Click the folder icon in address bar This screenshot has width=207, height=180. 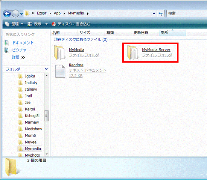pos(27,13)
